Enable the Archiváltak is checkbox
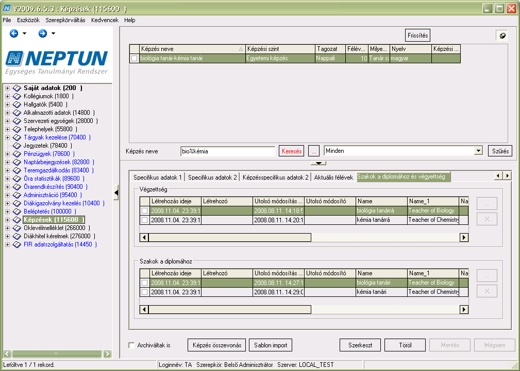Screen dimensions: 520x371 131,345
